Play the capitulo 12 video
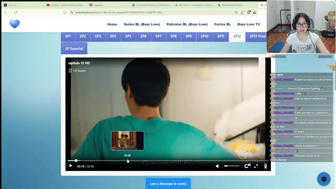Viewport: 336px width, 189px height. 71,166
